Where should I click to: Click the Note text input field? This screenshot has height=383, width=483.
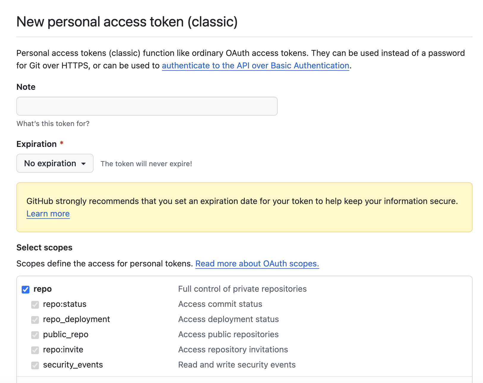coord(147,106)
